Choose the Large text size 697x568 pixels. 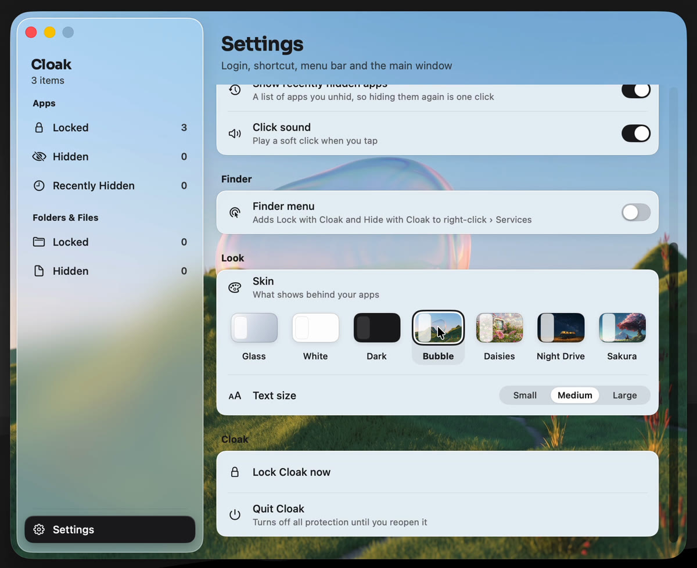[625, 396]
